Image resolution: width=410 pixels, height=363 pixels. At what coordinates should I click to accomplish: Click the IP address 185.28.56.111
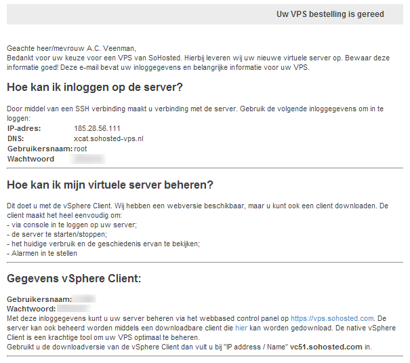97,128
